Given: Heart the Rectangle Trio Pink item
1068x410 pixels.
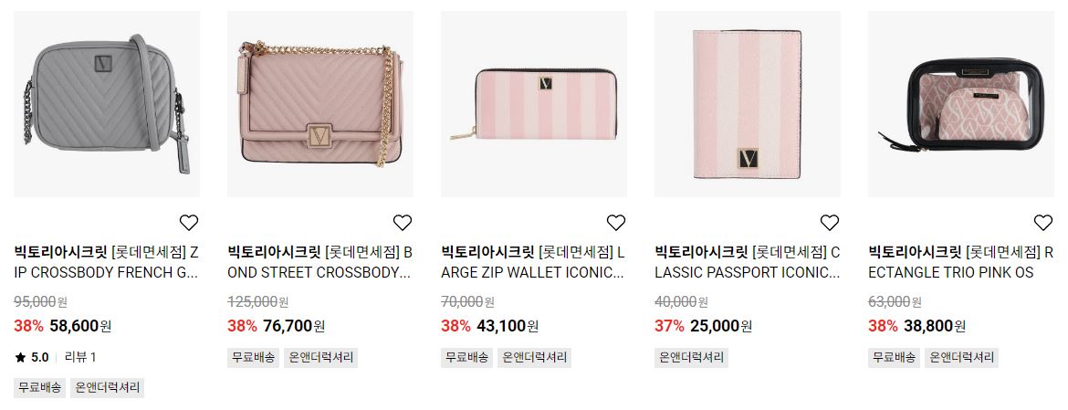Looking at the screenshot, I should (x=1042, y=222).
